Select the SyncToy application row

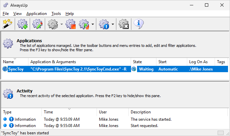pyautogui.click(x=115, y=69)
